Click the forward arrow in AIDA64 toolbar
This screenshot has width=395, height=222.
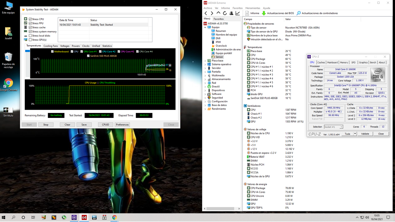click(x=212, y=13)
